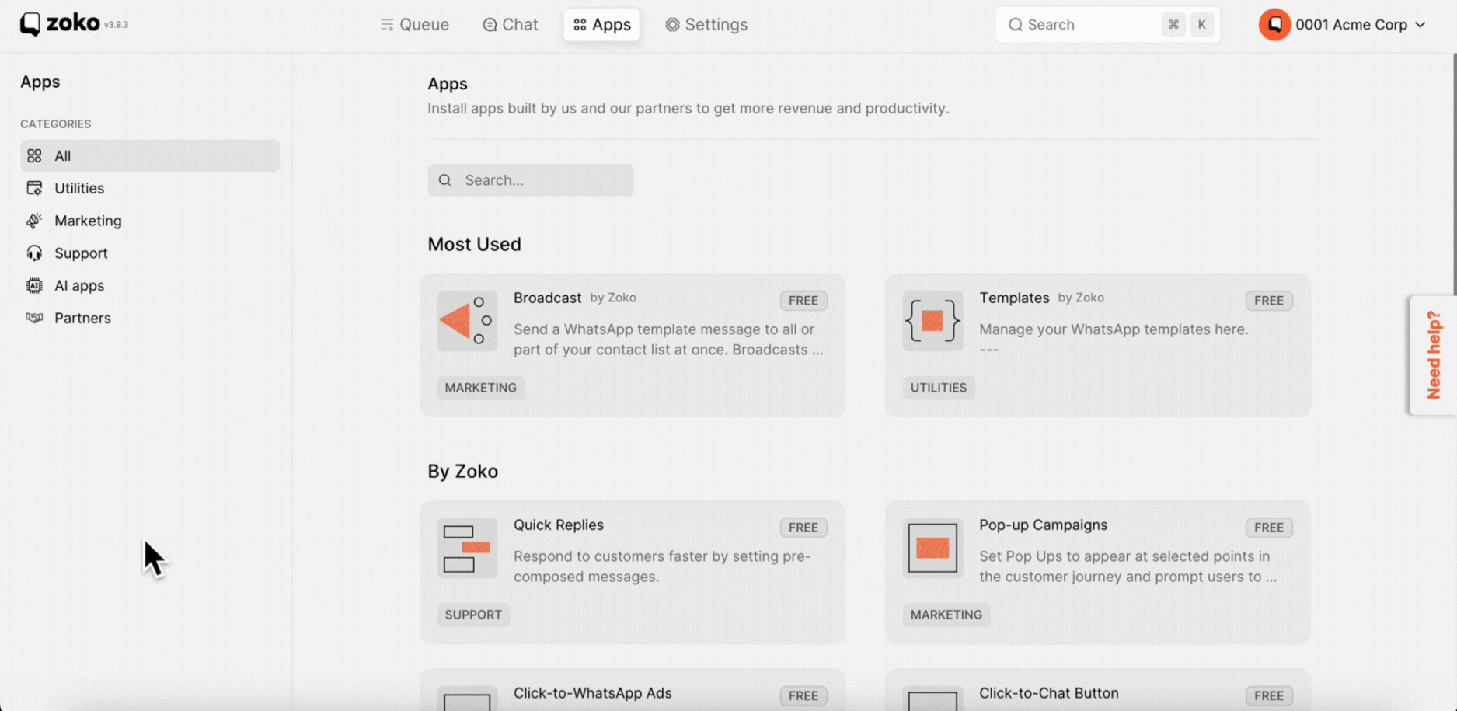Select the Partners category

click(x=150, y=318)
